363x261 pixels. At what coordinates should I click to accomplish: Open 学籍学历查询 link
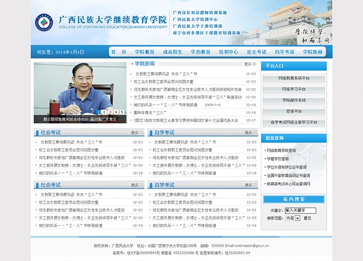(277, 159)
